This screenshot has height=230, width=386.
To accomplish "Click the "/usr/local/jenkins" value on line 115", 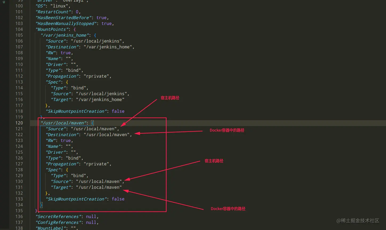I will coord(101,94).
